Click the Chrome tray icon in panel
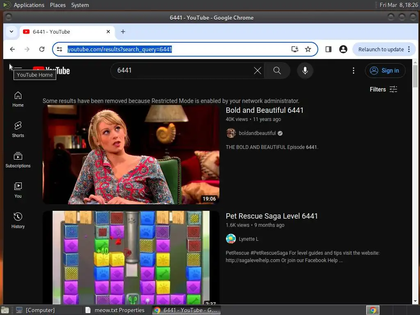Image resolution: width=420 pixels, height=315 pixels. [x=372, y=310]
